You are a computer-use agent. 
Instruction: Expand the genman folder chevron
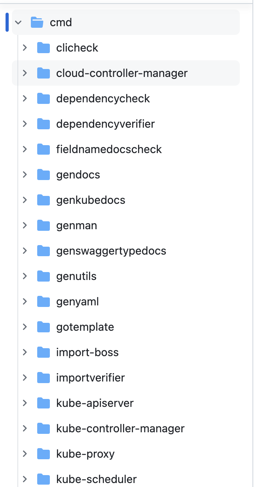tap(25, 225)
